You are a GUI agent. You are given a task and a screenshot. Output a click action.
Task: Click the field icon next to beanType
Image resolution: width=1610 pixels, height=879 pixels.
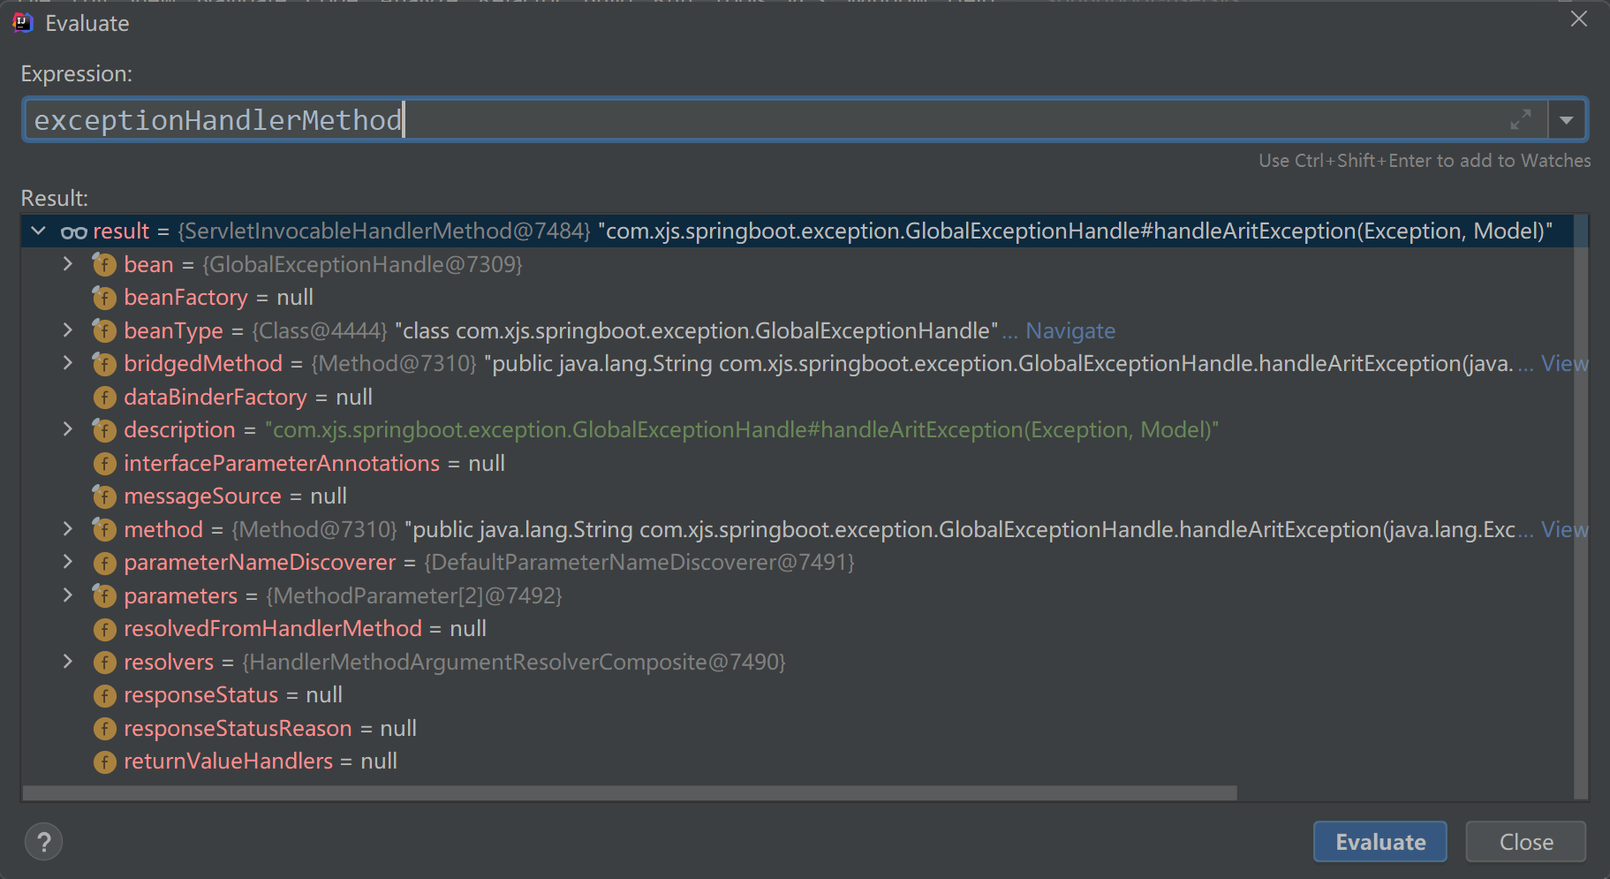pyautogui.click(x=104, y=330)
